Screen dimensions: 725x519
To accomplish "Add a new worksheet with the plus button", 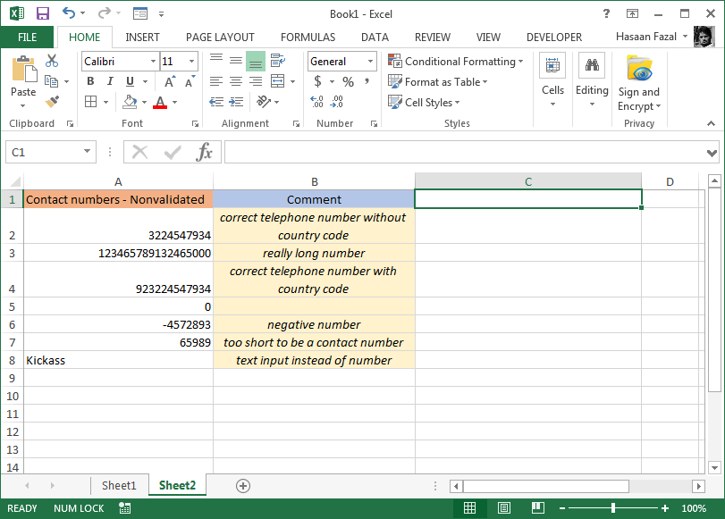I will (x=241, y=485).
